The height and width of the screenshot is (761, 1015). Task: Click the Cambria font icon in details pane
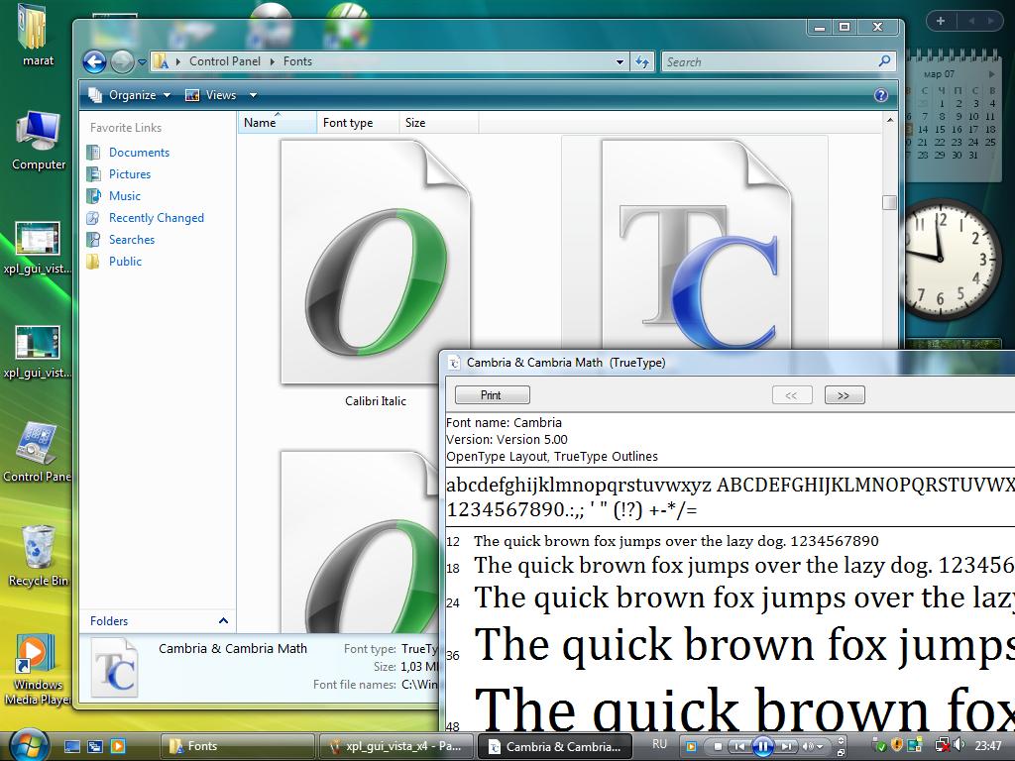(x=115, y=668)
